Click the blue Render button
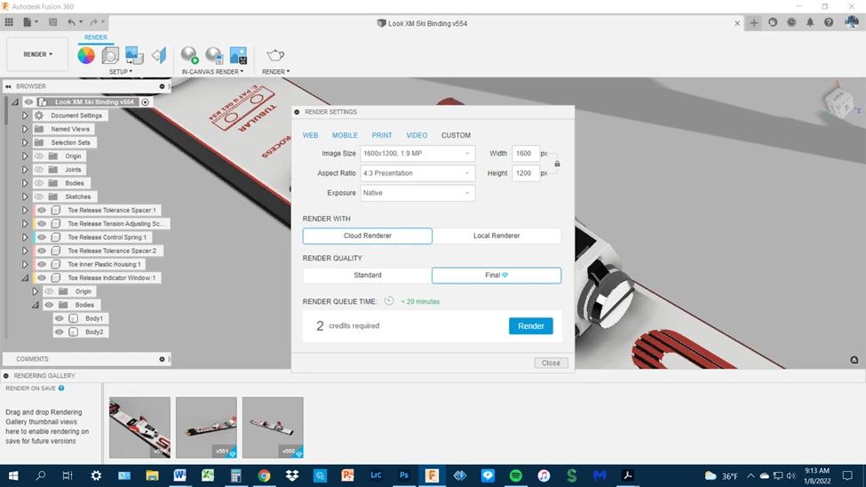This screenshot has width=866, height=487. click(x=531, y=326)
